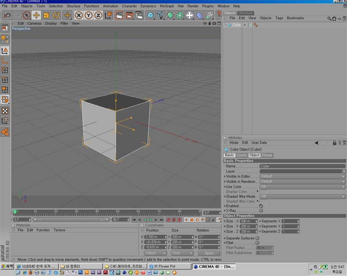Expand the Display Color triangle
The image size is (347, 276).
[x=258, y=191]
